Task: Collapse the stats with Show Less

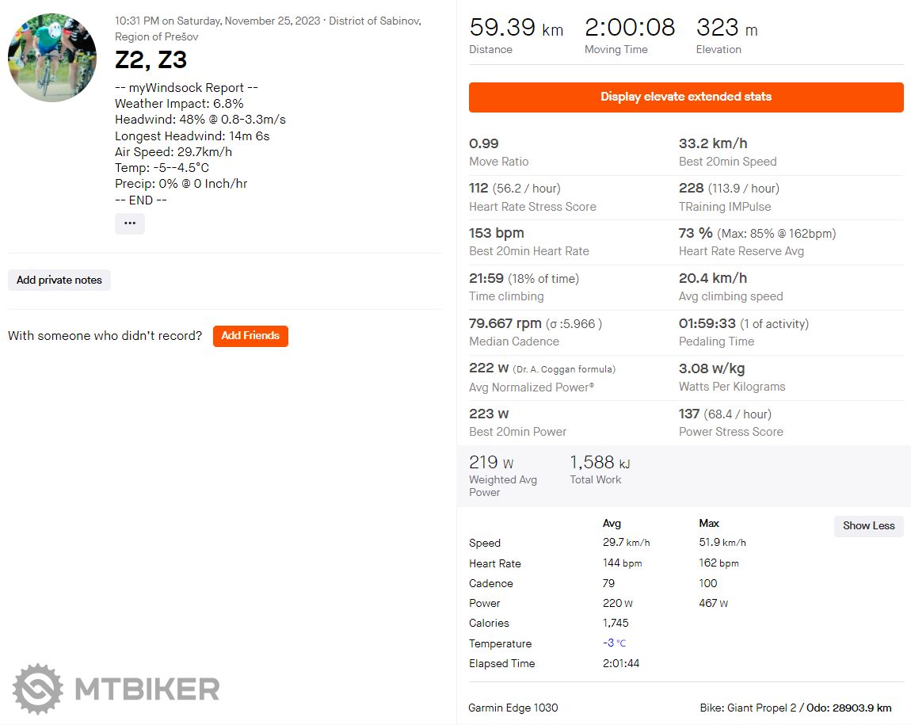Action: 868,525
